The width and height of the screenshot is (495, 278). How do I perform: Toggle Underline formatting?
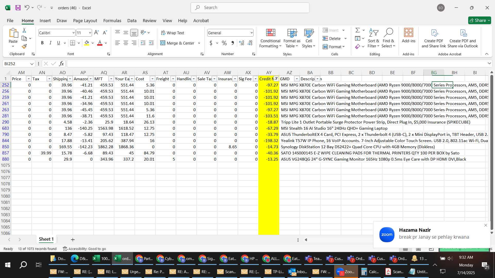click(x=59, y=43)
